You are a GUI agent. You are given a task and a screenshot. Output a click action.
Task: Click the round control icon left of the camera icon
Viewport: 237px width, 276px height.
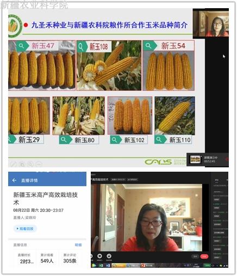pos(99,256)
